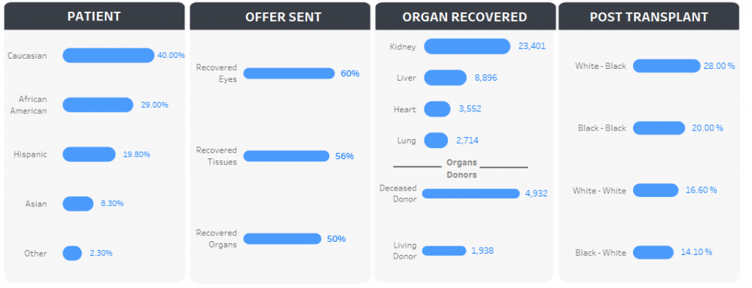The height and width of the screenshot is (288, 752).
Task: Click the Liver 8,896 bar
Action: [445, 78]
